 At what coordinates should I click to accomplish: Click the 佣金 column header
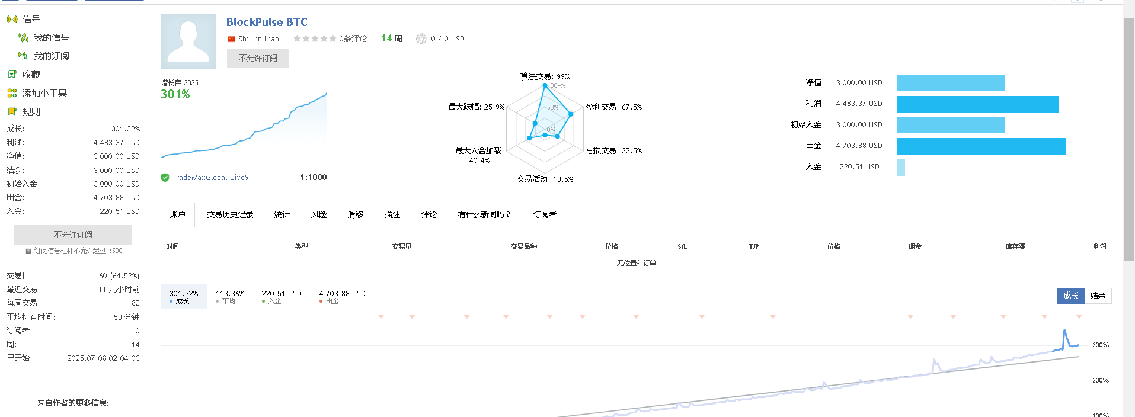click(915, 246)
